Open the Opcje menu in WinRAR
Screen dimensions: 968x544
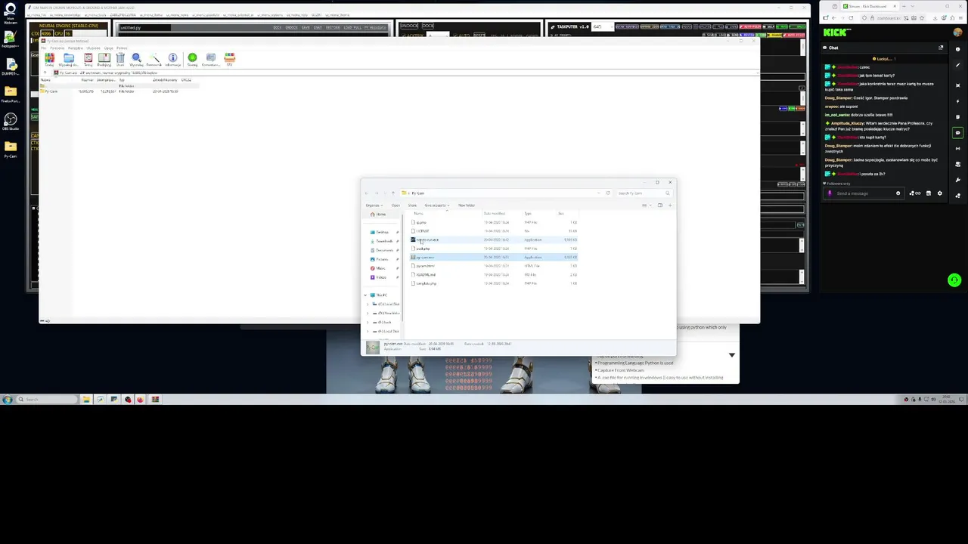pyautogui.click(x=109, y=48)
